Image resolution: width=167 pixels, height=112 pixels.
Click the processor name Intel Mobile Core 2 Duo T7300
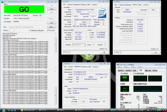[85, 10]
